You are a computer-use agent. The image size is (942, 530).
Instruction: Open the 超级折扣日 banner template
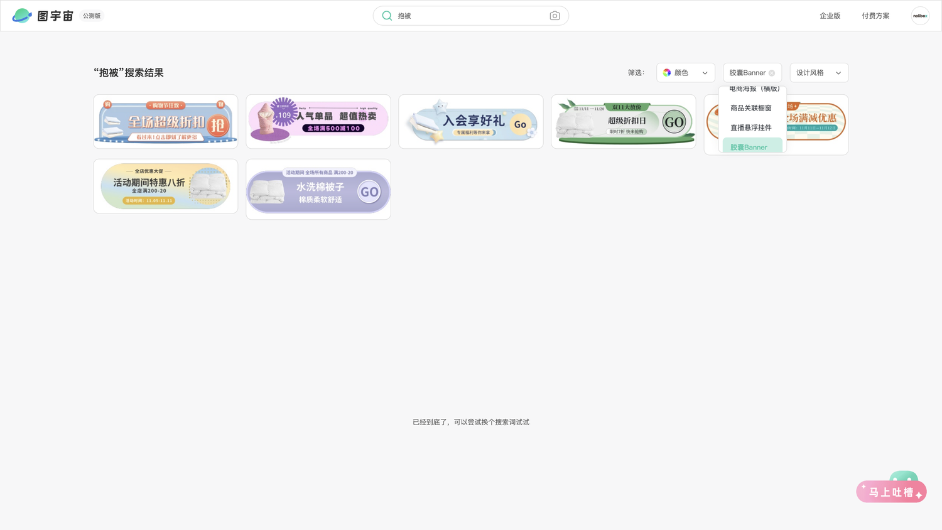click(624, 122)
